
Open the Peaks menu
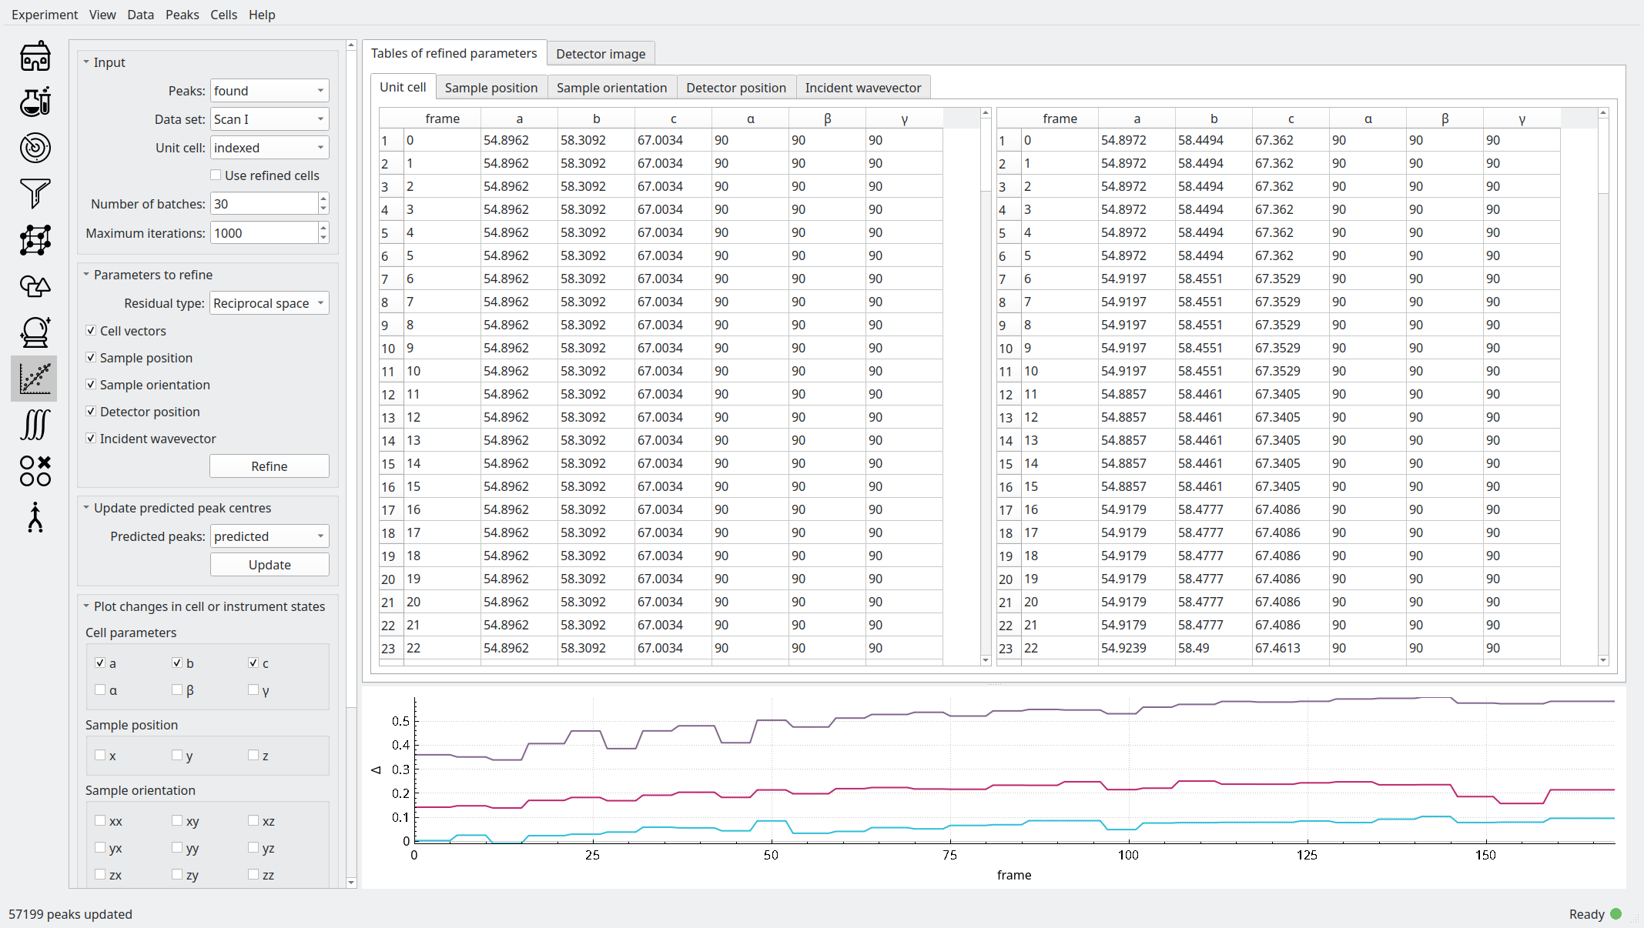tap(182, 15)
